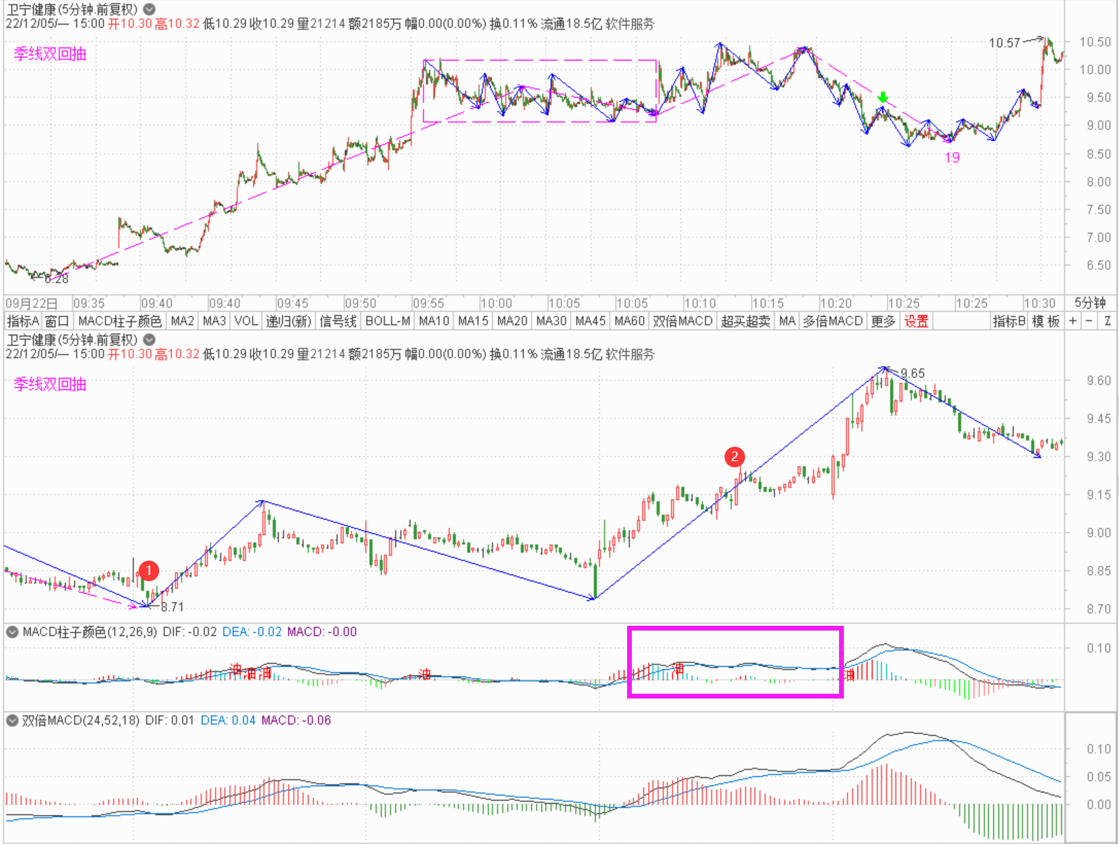Viewport: 1119px width, 844px height.
Task: Click red circle marker number 2
Action: [x=735, y=457]
